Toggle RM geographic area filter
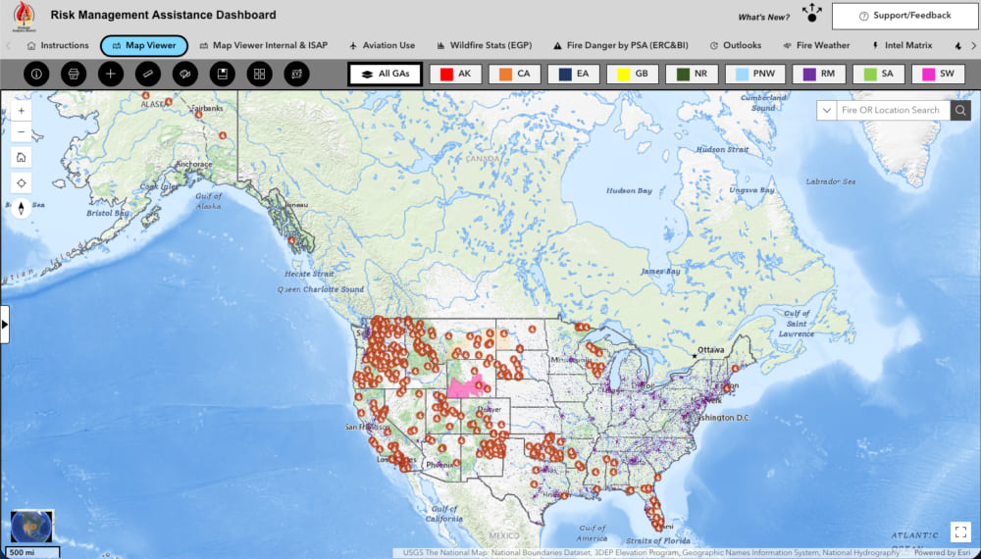This screenshot has width=981, height=559. click(x=819, y=74)
